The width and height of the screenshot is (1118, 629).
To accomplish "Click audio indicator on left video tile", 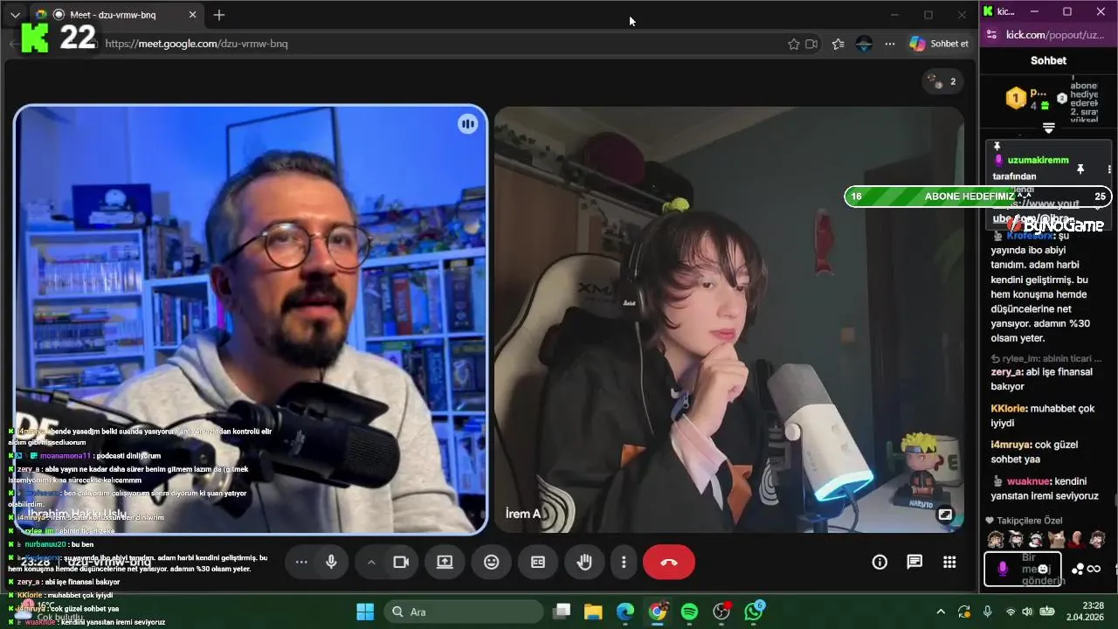I will coord(468,124).
